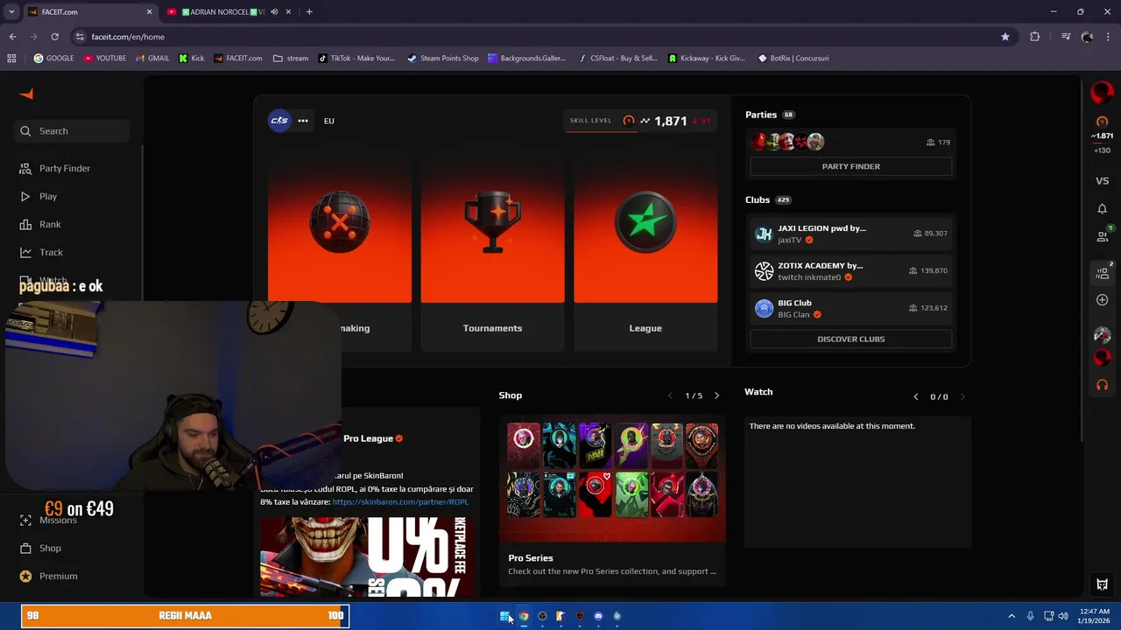Click the address bar URL faceit.com/en/home
This screenshot has width=1121, height=630.
pos(128,37)
